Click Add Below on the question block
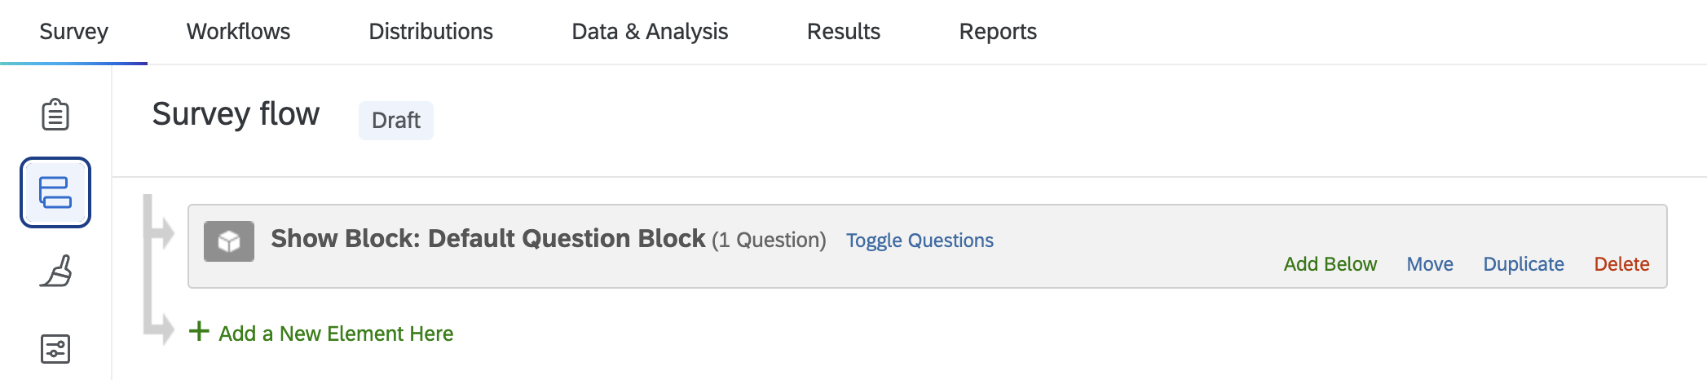The height and width of the screenshot is (380, 1707). click(1330, 264)
